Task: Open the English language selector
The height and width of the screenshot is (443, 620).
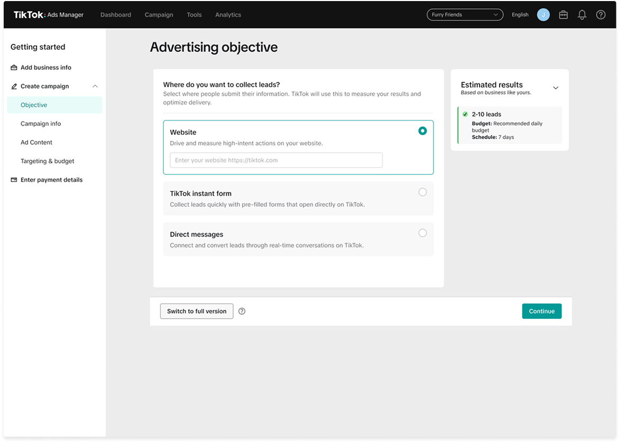Action: click(520, 15)
